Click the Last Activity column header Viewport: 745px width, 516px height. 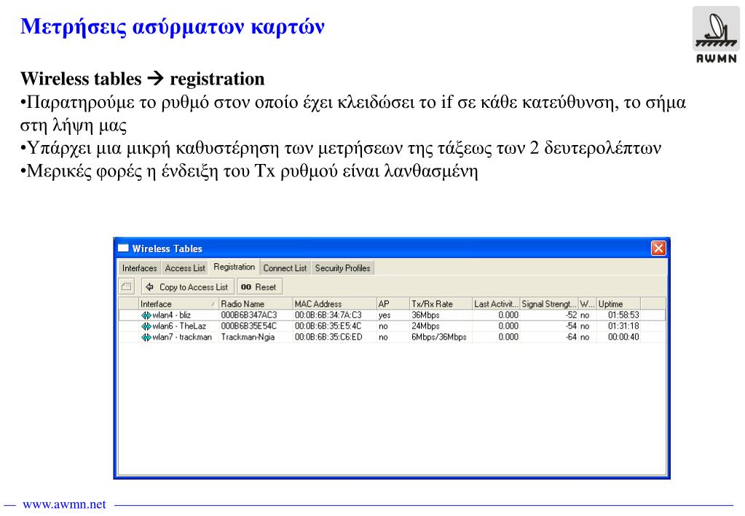pos(496,303)
